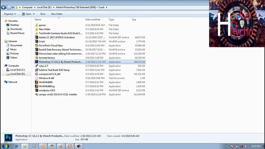Click Date created value in details pane
The height and width of the screenshot is (149, 265).
(130, 136)
